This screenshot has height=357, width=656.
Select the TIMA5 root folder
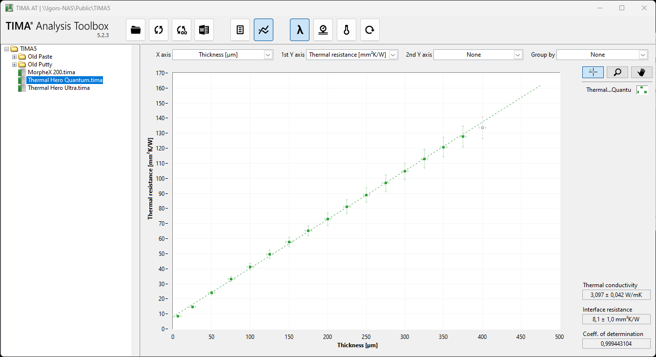click(28, 49)
